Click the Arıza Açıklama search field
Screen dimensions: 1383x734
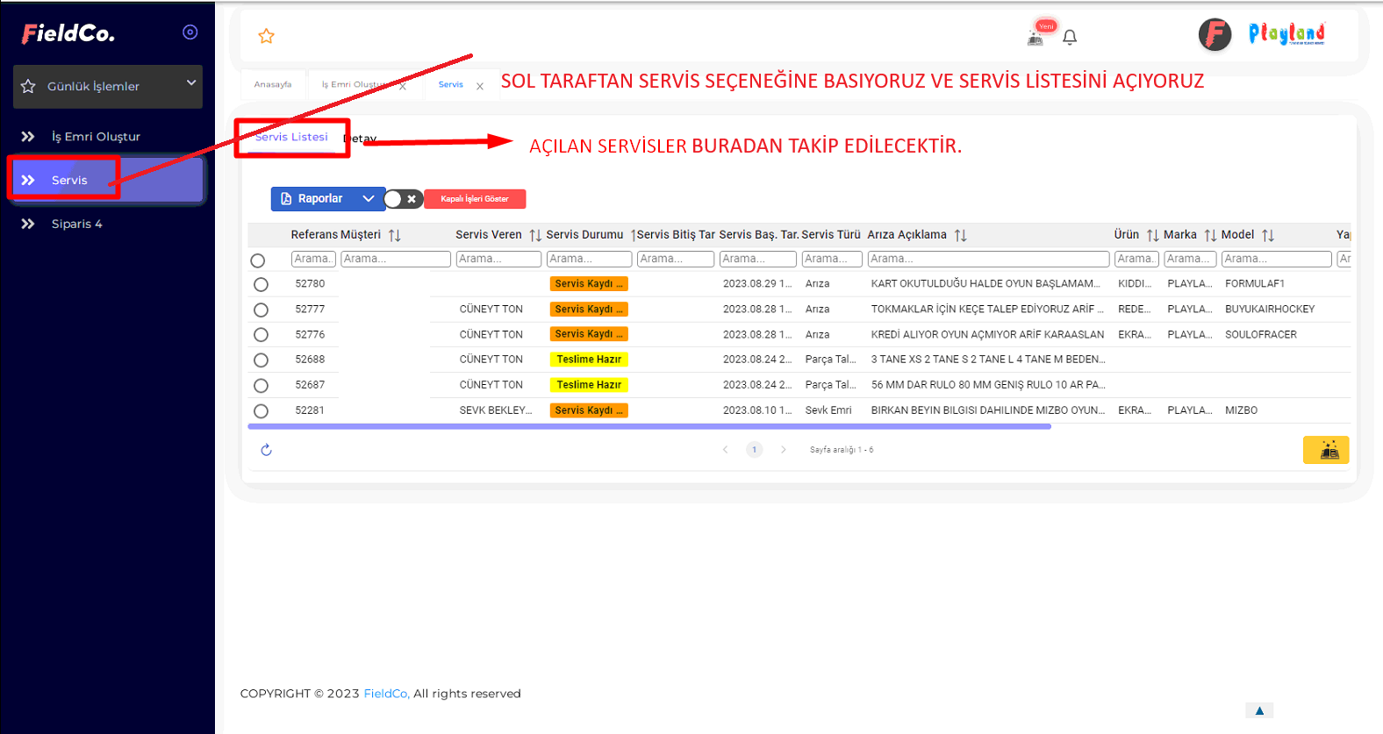987,259
